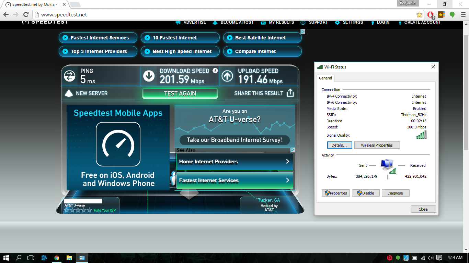Viewport: 469px width, 263px height.
Task: Open Top 3 Internet Providers link
Action: click(x=98, y=51)
